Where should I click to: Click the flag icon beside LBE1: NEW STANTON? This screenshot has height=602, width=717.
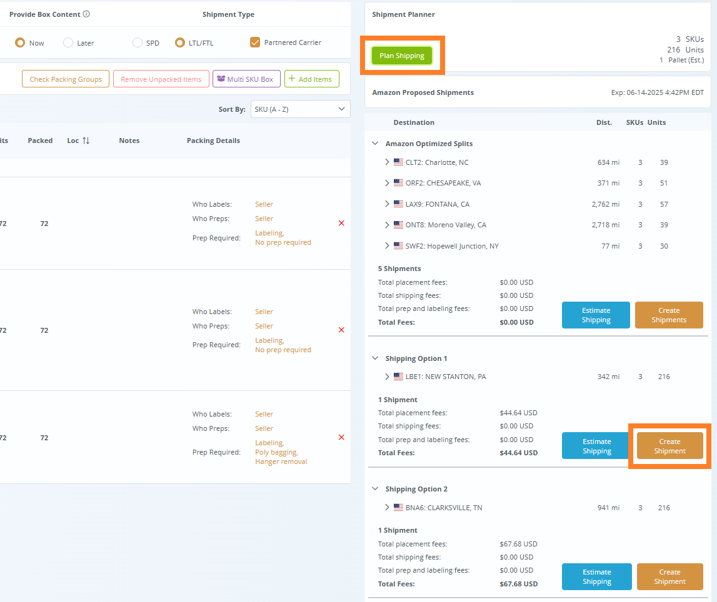coord(398,376)
